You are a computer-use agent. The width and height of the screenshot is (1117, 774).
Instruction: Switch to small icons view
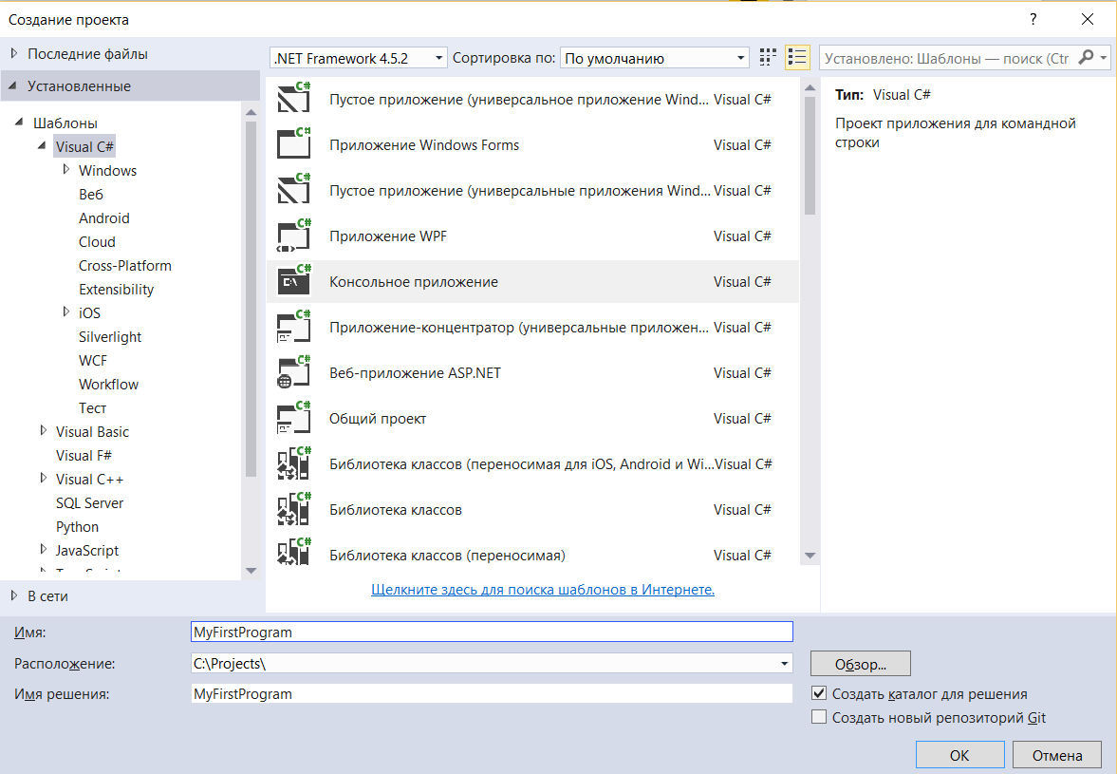tap(767, 58)
